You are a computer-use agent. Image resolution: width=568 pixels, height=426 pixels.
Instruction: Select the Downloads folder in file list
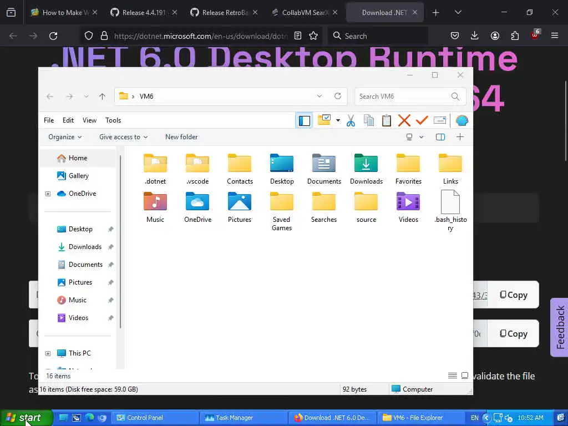366,169
